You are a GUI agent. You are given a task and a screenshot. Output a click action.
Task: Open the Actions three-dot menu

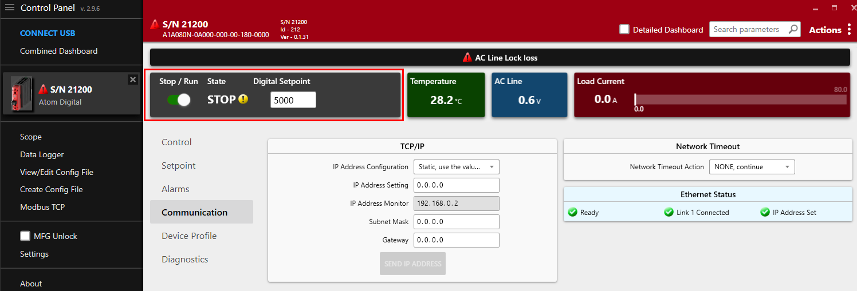[849, 30]
